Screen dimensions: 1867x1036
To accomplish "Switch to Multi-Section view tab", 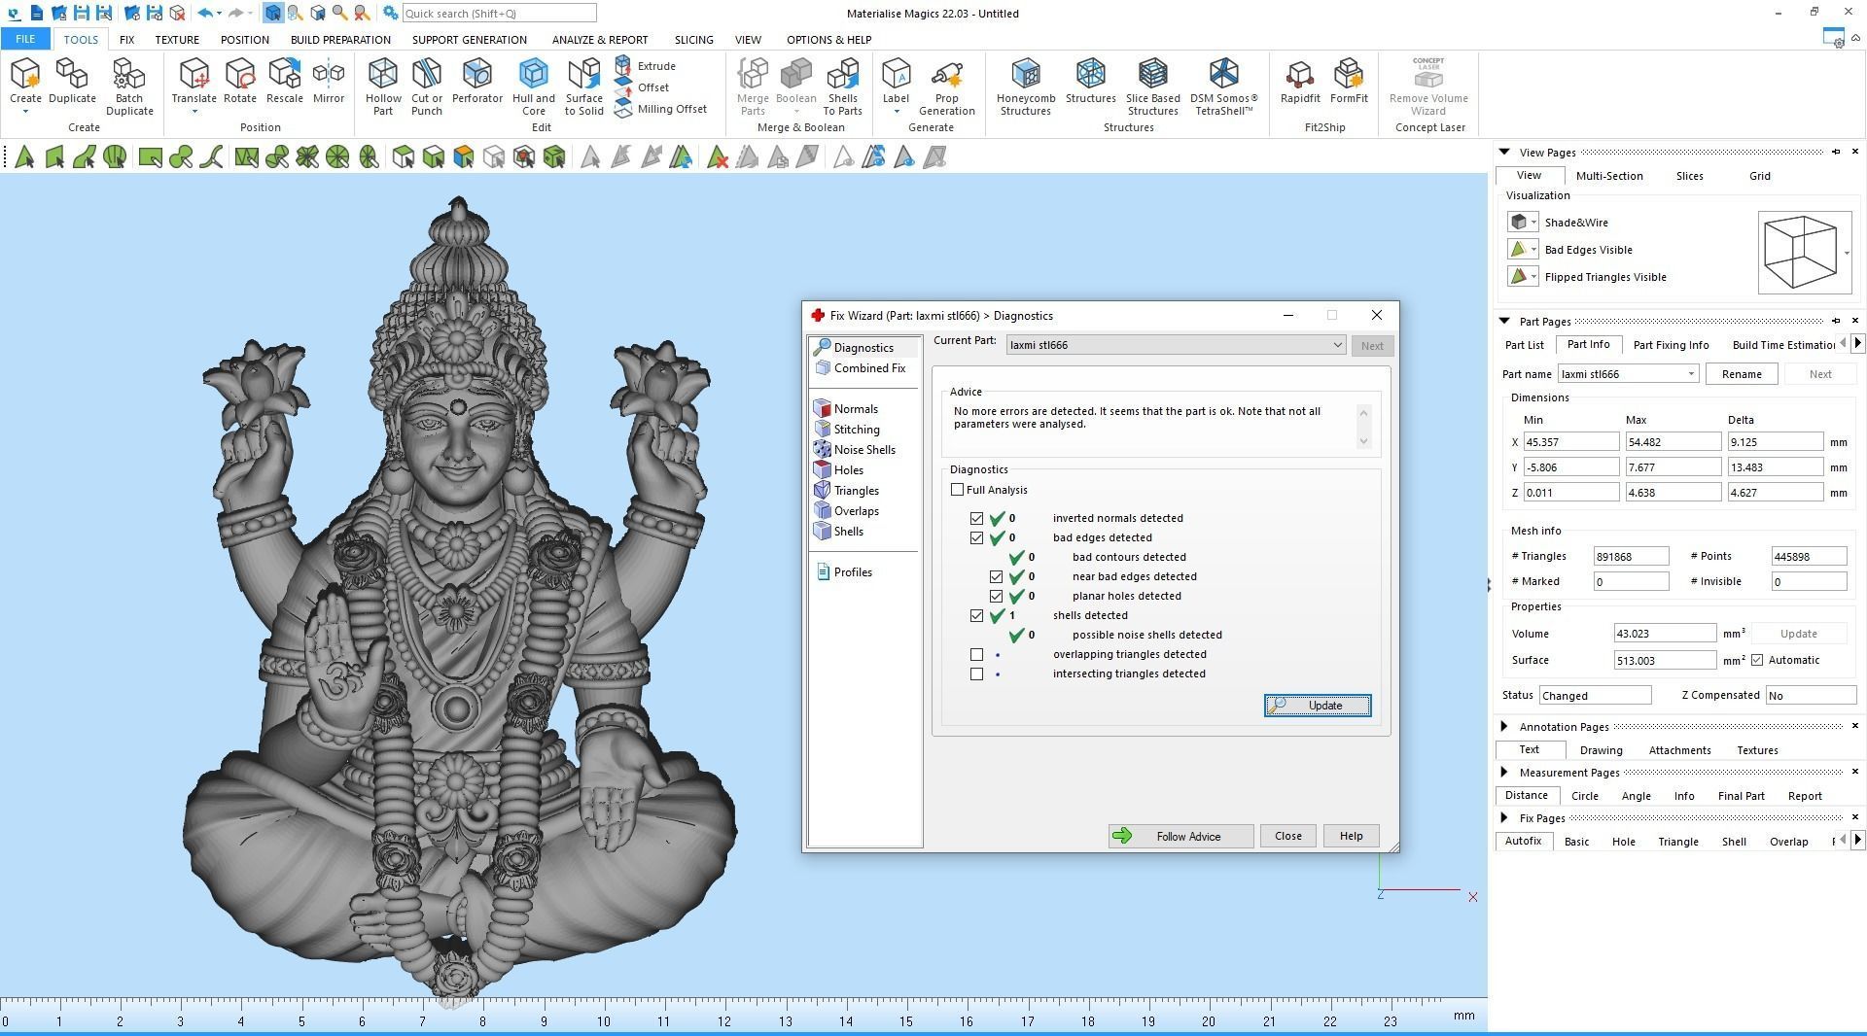I will click(x=1608, y=176).
